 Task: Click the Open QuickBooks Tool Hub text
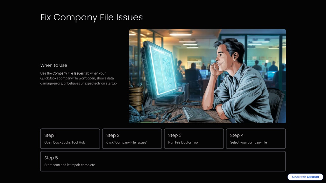coord(65,142)
